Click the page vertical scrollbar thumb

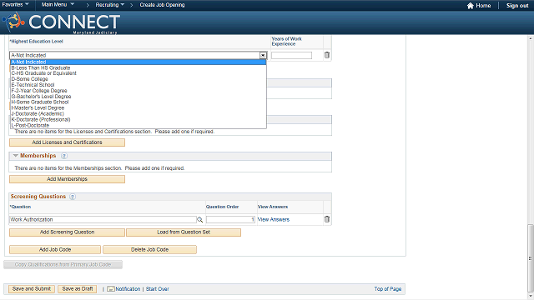click(531, 258)
